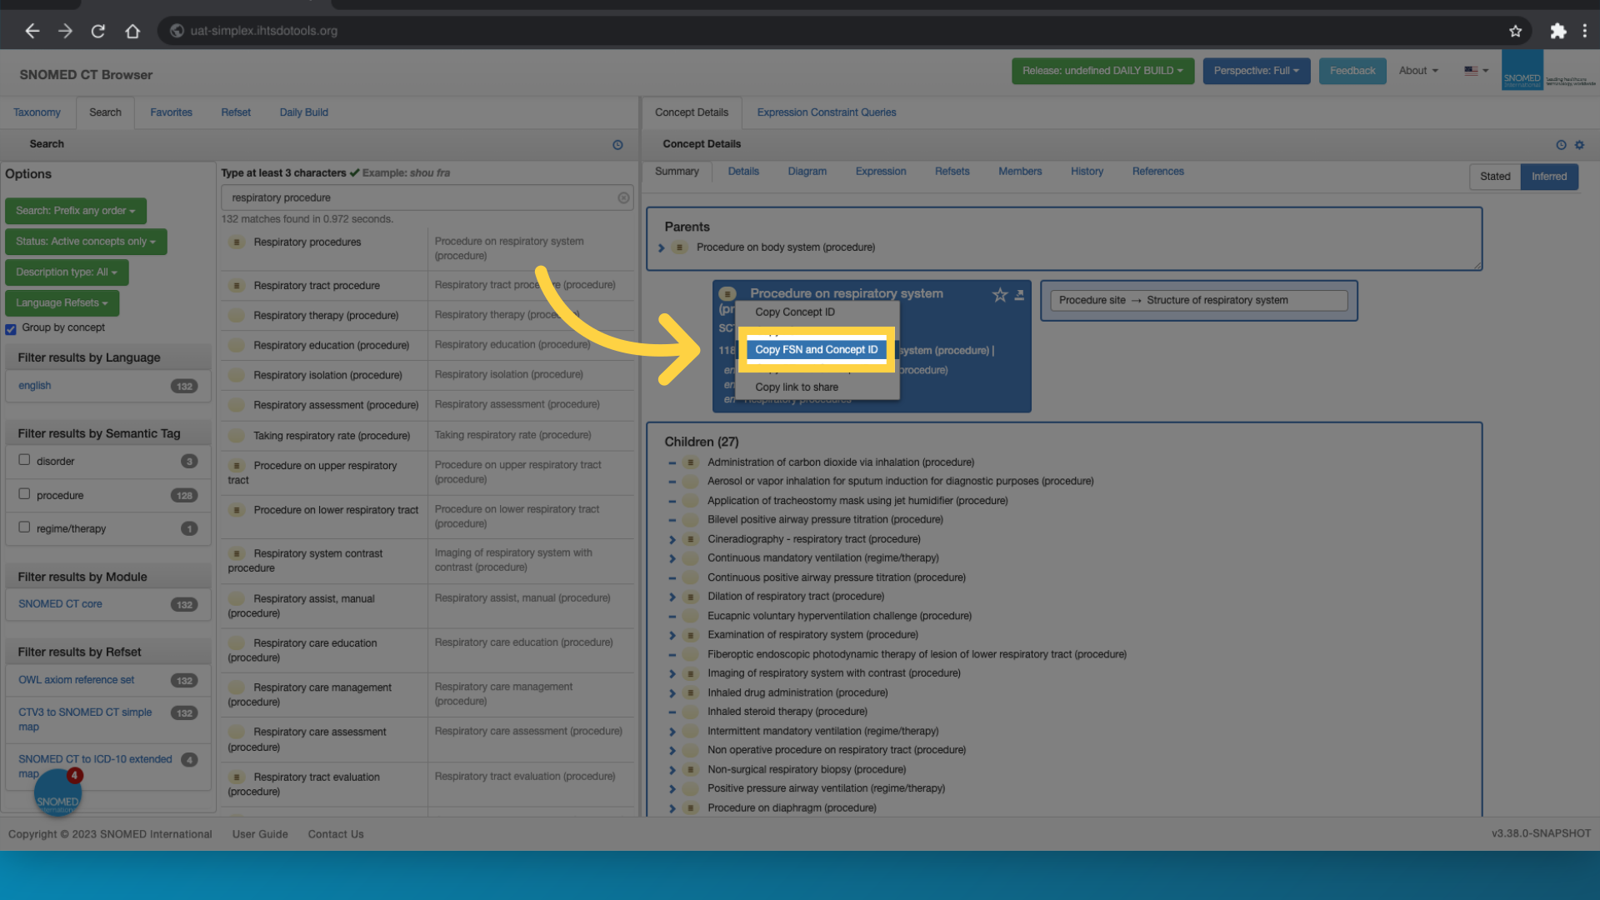Viewport: 1600px width, 900px height.
Task: Click the Respiratory tract procedure concept icon
Action: click(x=237, y=286)
